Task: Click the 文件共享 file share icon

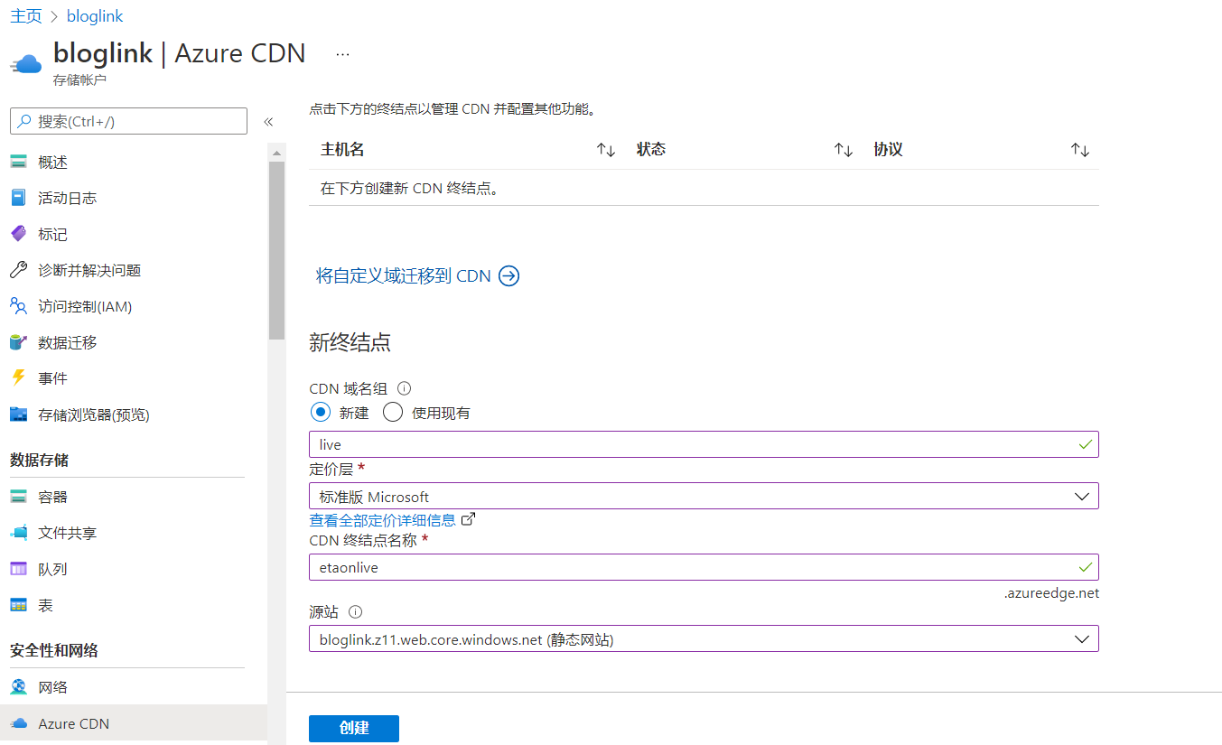Action: (x=19, y=533)
